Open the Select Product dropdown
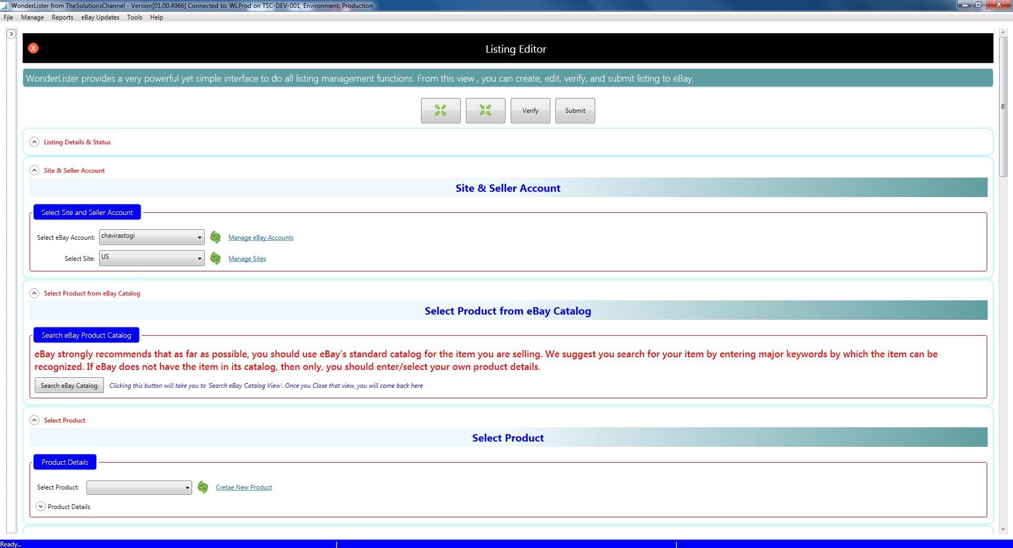 point(139,487)
